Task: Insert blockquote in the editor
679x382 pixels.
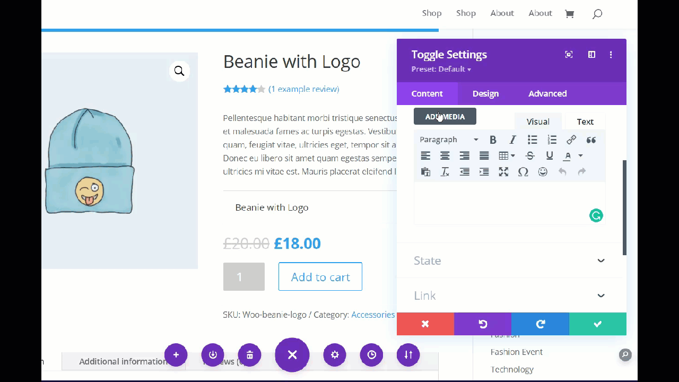Action: pyautogui.click(x=591, y=140)
